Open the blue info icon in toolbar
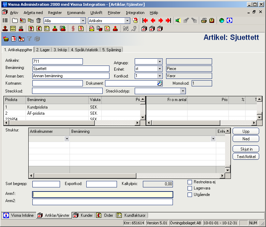This screenshot has width=266, height=227. 230,20
